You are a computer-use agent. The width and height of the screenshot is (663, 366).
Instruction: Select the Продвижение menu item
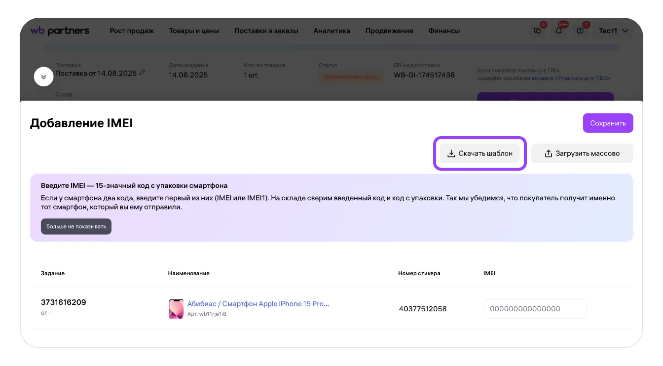(x=389, y=31)
